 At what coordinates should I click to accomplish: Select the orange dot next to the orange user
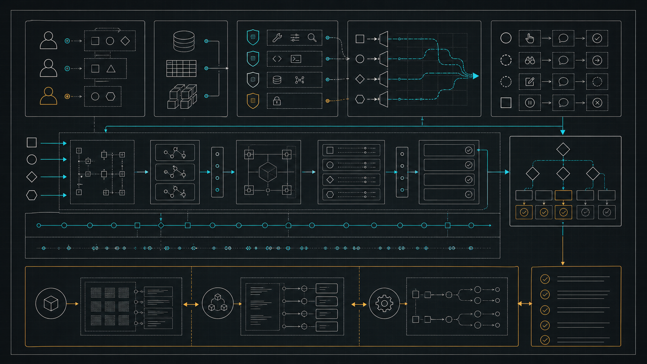pyautogui.click(x=67, y=96)
